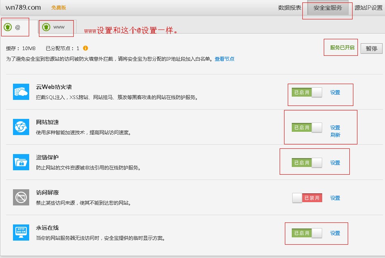Click the 网站加速 acceleration icon

coord(21,127)
